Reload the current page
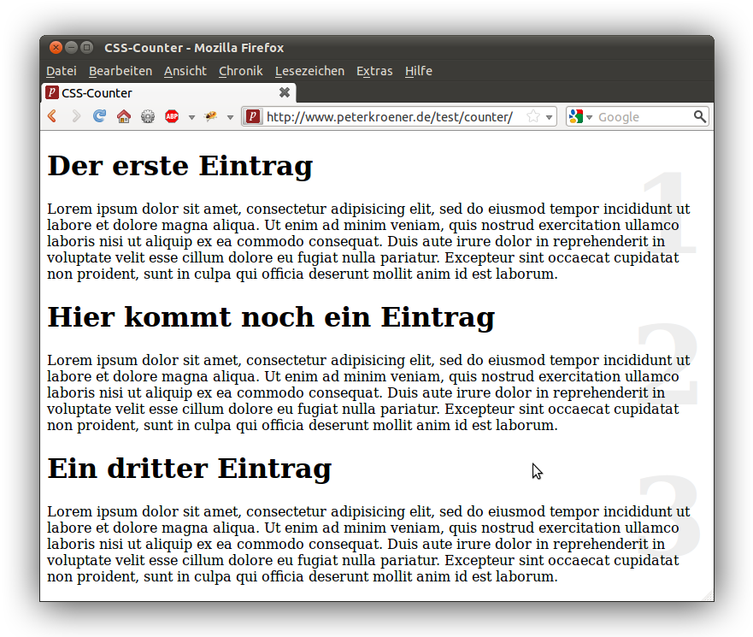 (99, 116)
